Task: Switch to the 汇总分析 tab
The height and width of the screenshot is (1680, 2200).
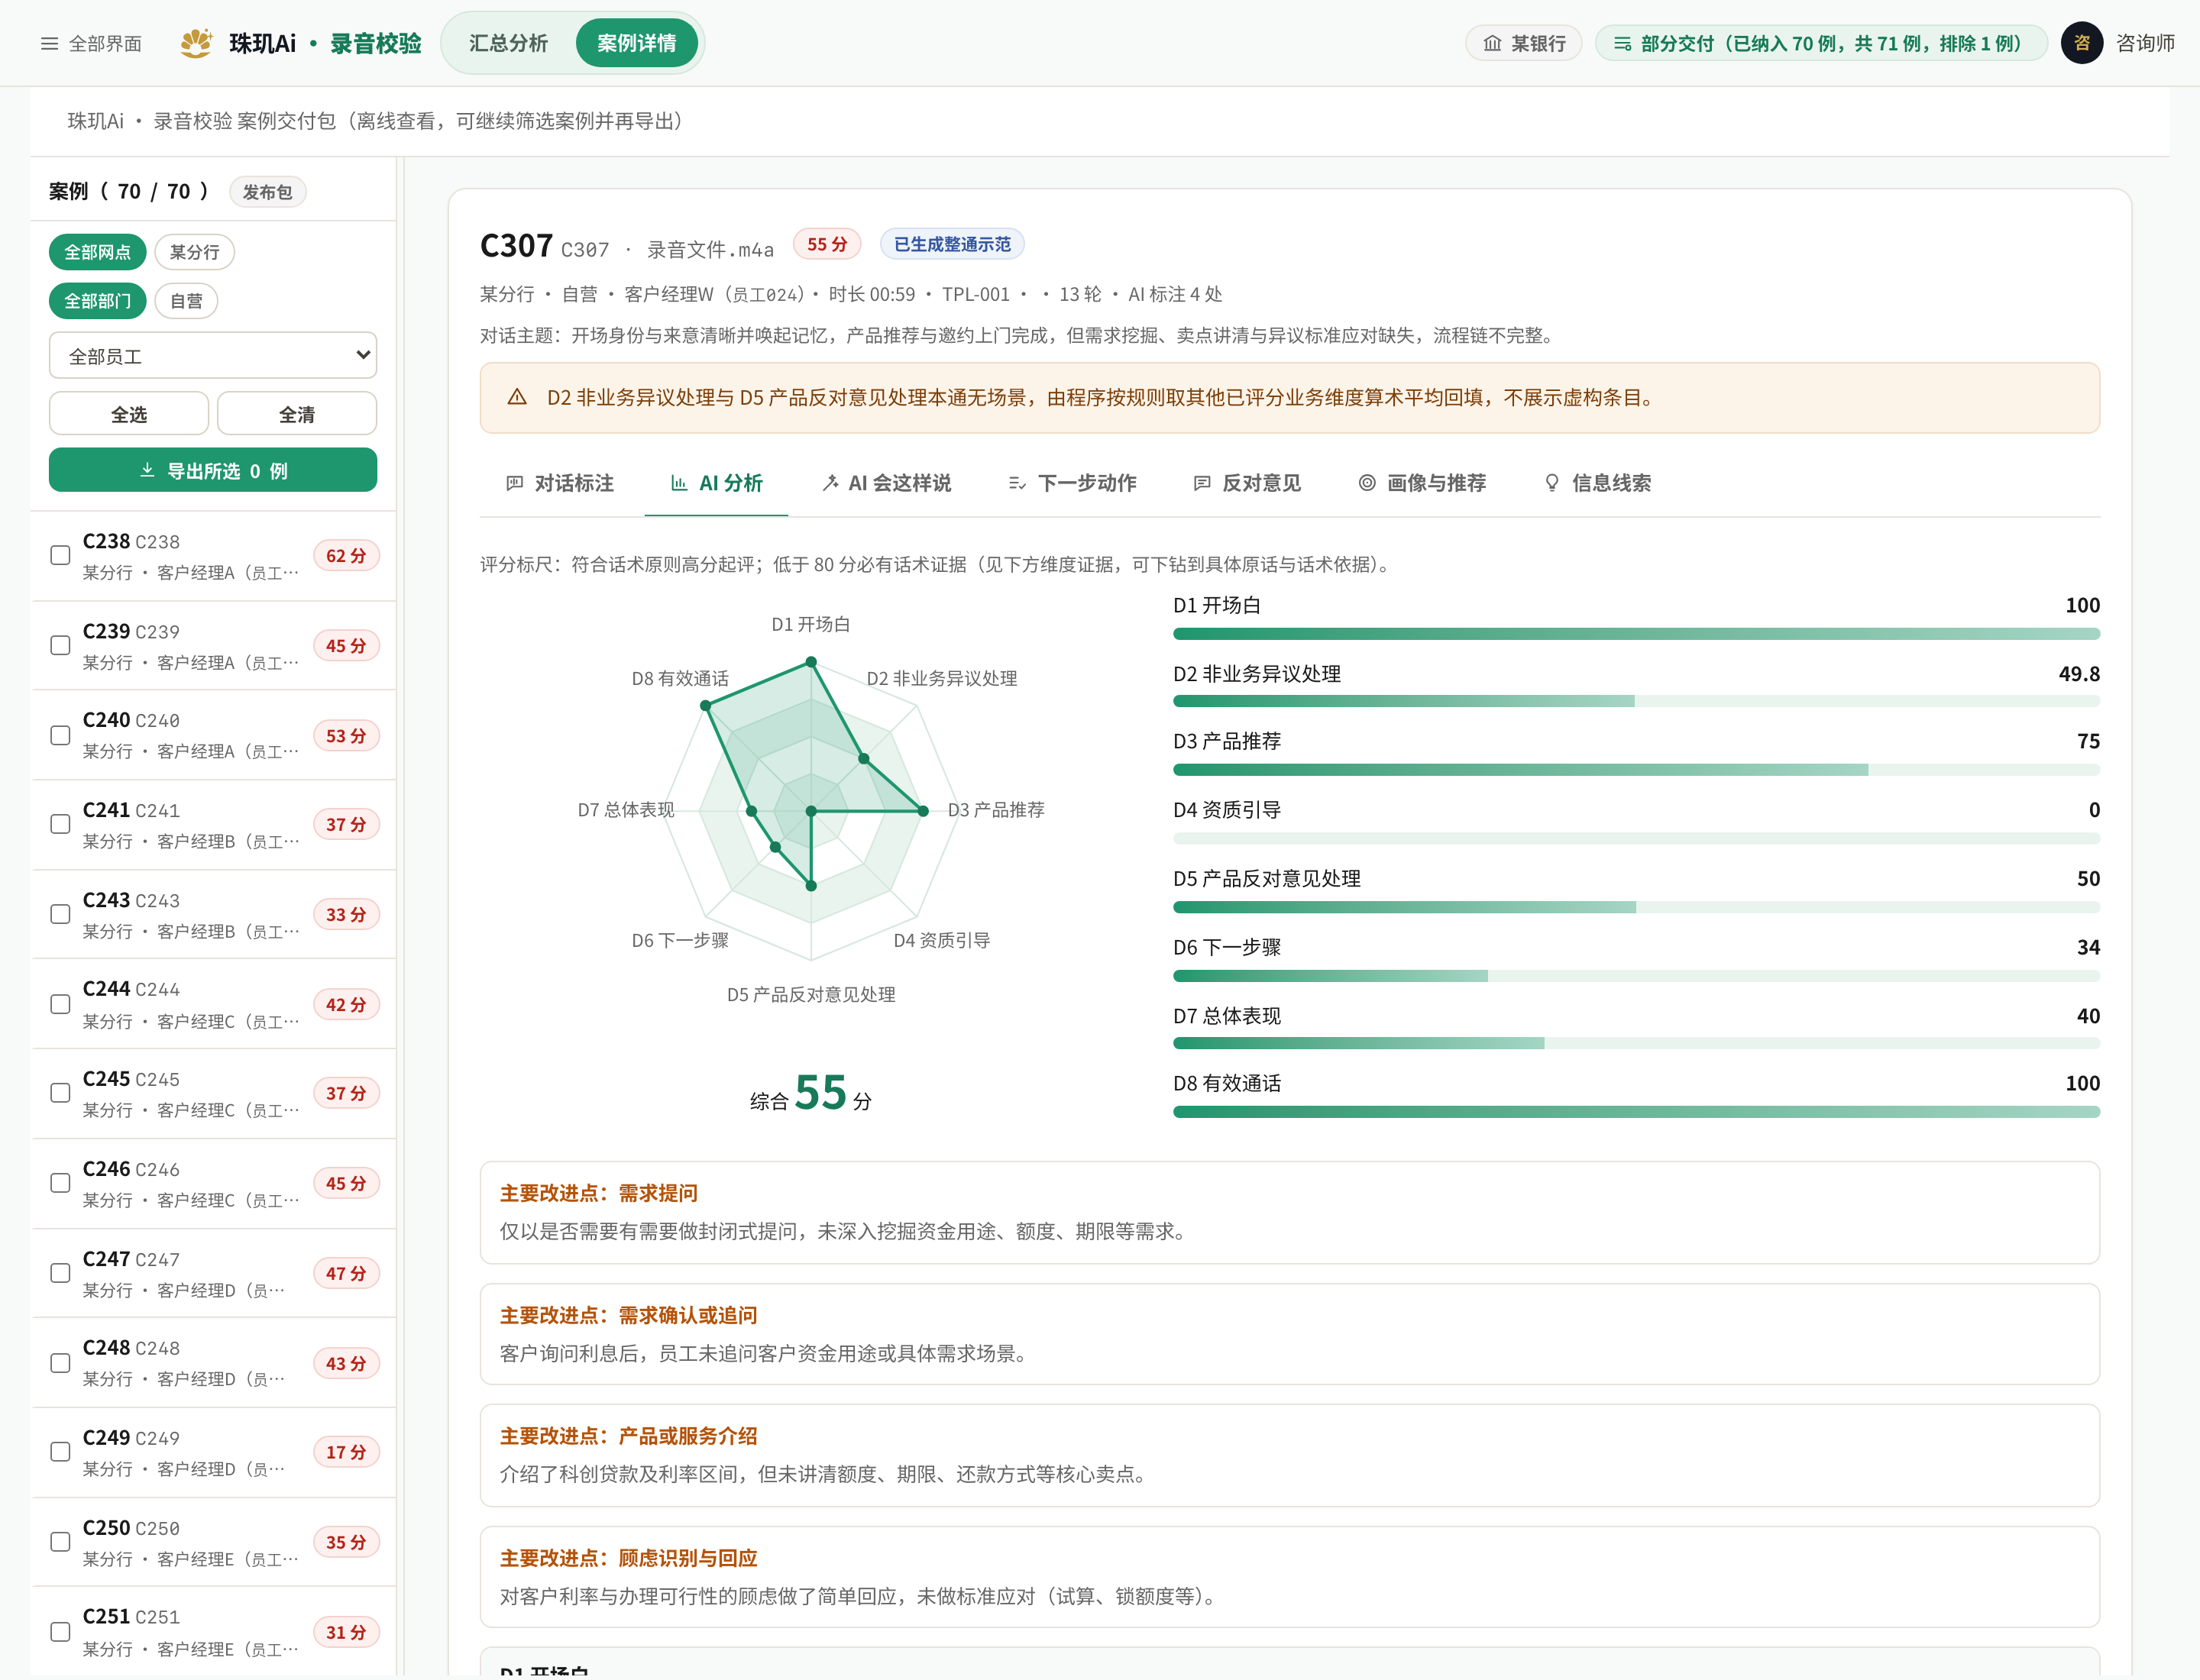Action: click(508, 43)
